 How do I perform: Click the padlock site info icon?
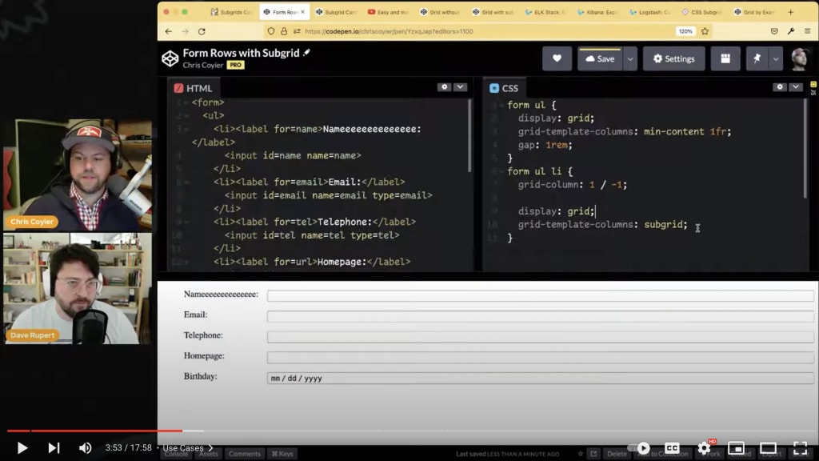(x=284, y=31)
